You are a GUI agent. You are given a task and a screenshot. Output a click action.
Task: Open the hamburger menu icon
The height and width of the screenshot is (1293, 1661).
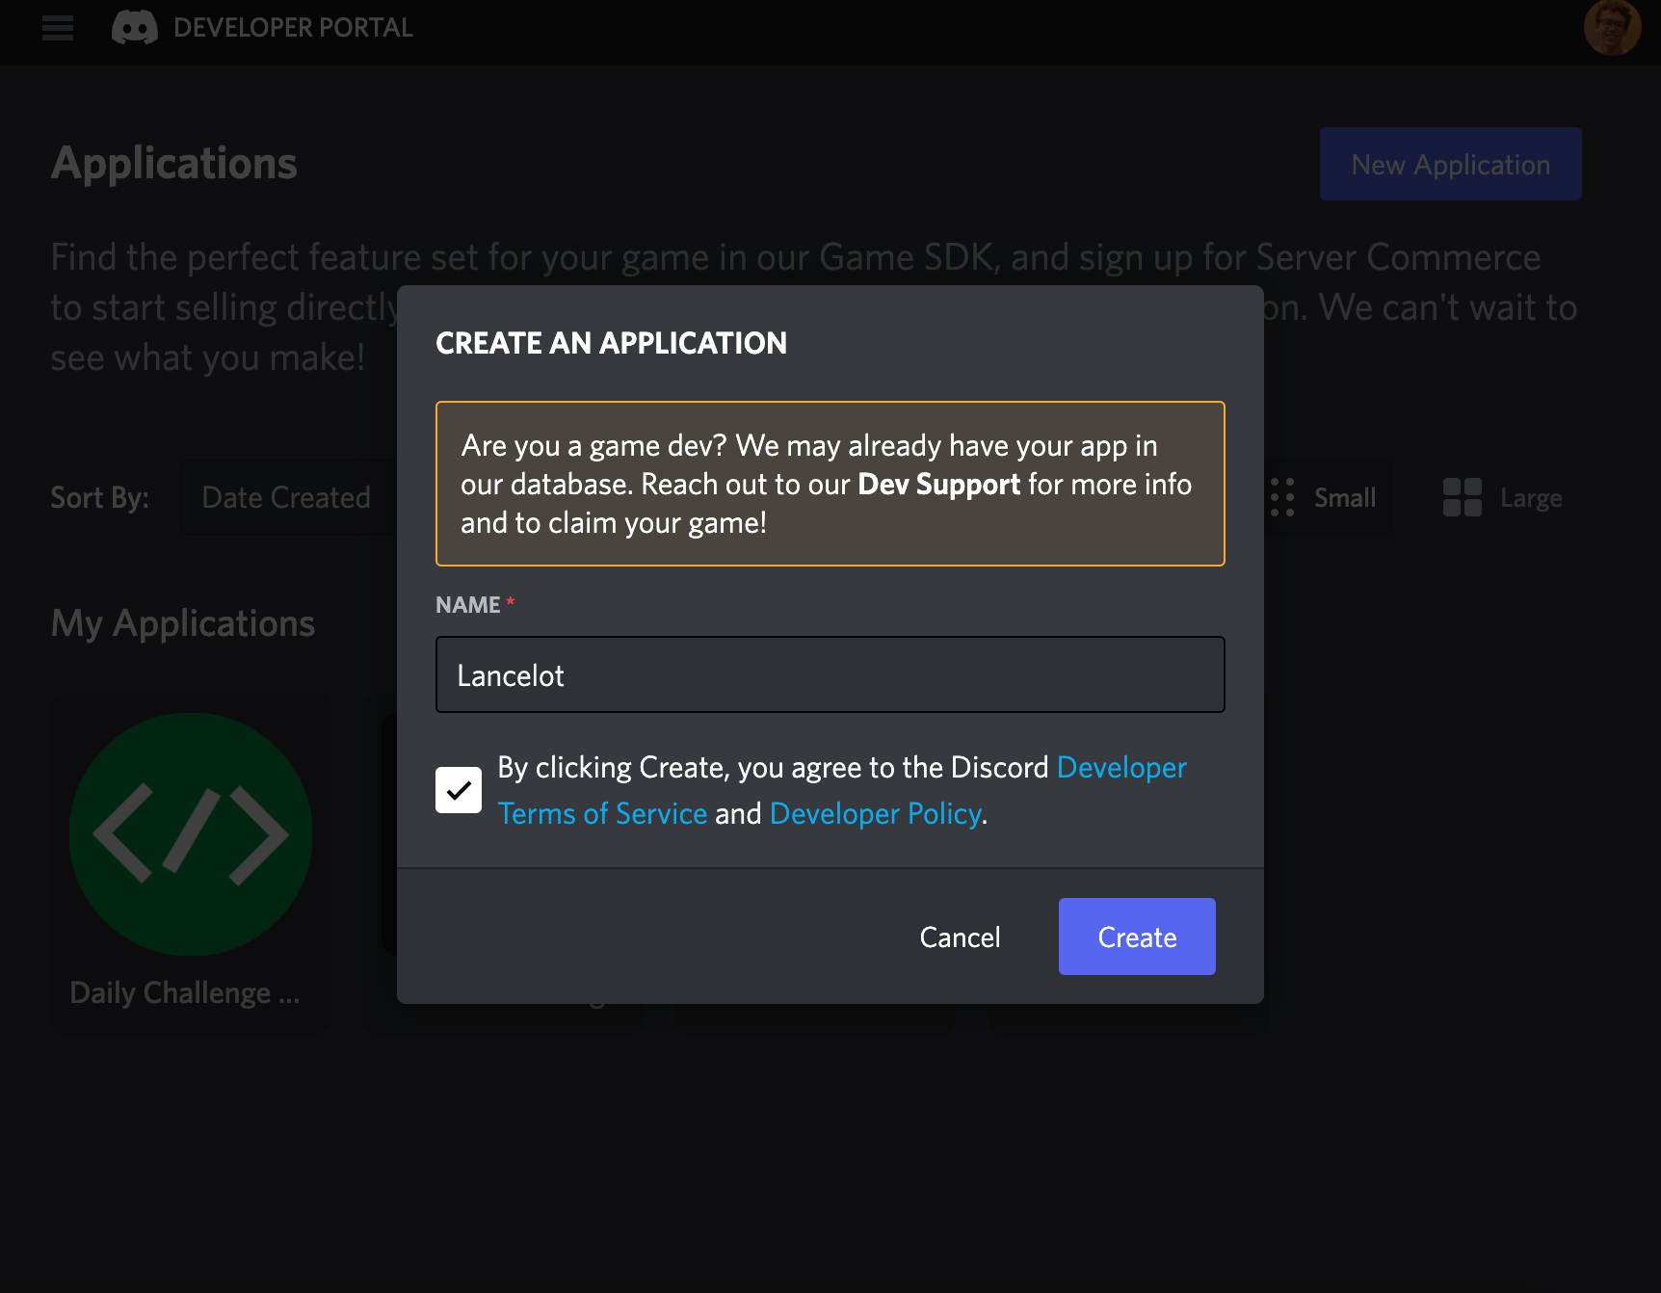58,28
